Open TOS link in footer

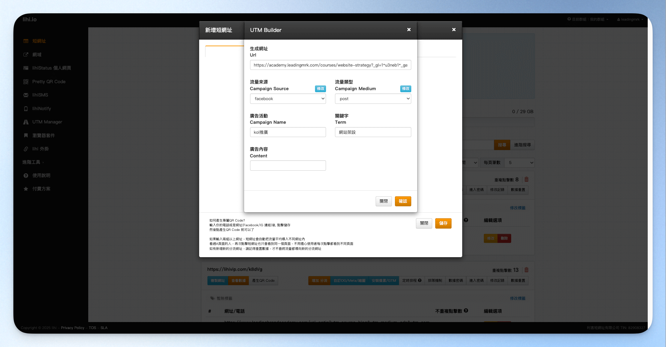pyautogui.click(x=93, y=328)
